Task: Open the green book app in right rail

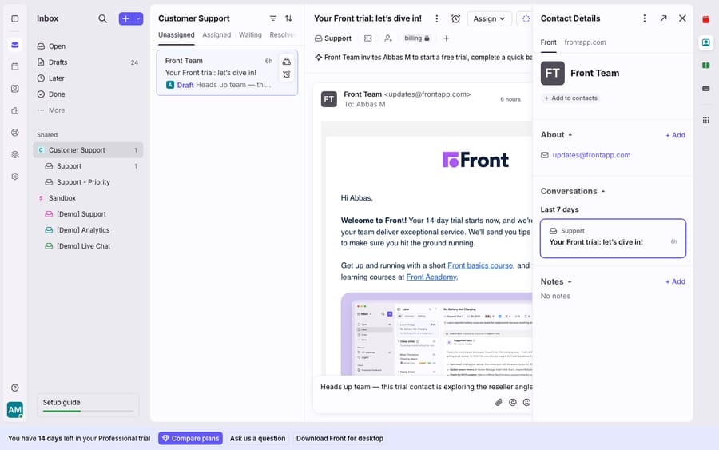Action: point(706,65)
